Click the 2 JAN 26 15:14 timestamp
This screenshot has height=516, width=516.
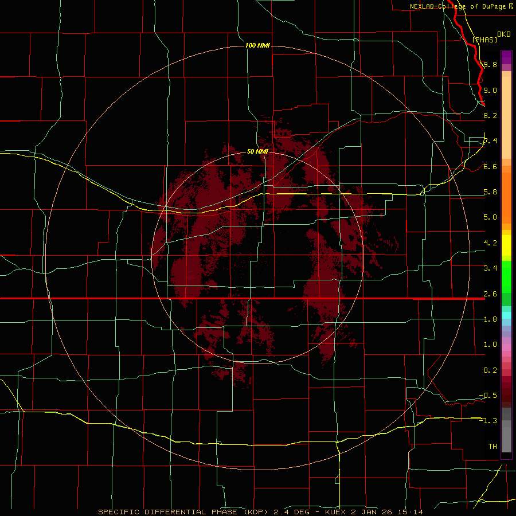(x=387, y=512)
